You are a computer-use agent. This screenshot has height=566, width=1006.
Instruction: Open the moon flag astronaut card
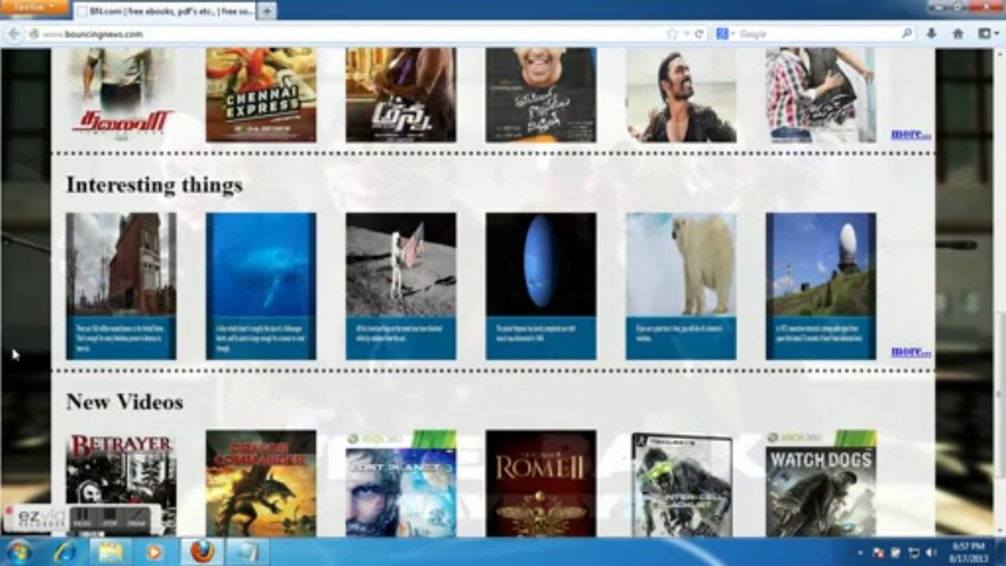click(400, 286)
